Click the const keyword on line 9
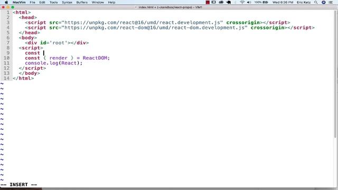338x190 pixels. [x=33, y=53]
